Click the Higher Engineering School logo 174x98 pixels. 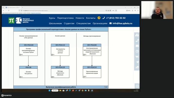point(25,21)
